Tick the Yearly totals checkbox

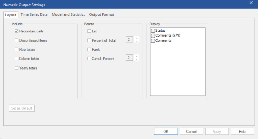click(16, 68)
